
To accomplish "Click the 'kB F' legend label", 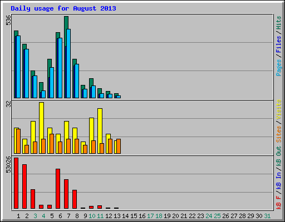I will (x=278, y=202).
